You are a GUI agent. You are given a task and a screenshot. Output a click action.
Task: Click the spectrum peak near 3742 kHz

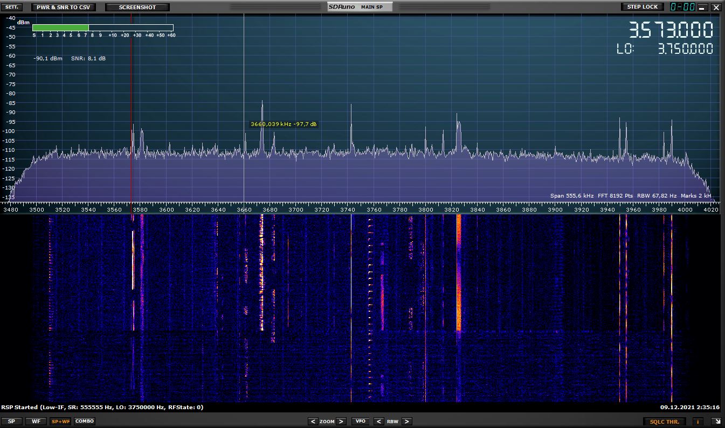pyautogui.click(x=351, y=129)
